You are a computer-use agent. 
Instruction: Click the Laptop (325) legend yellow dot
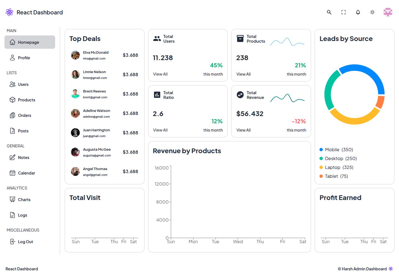321,167
